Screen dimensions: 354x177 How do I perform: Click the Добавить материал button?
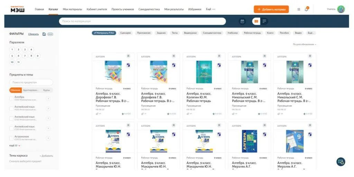(271, 9)
